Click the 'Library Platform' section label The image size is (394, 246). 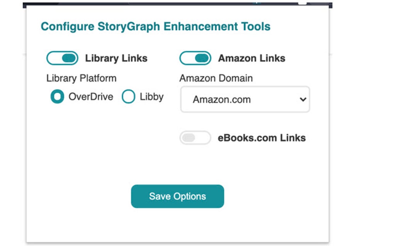(x=81, y=78)
